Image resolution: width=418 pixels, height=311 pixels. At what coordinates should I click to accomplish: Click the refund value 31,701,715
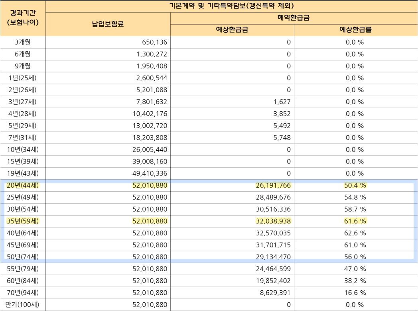coord(273,245)
